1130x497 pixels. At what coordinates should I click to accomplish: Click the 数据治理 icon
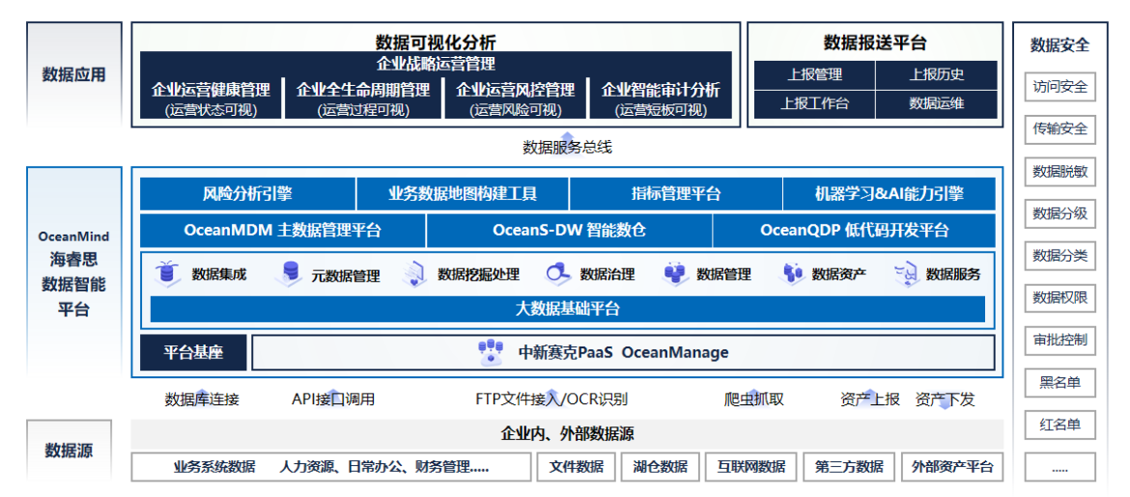point(558,274)
